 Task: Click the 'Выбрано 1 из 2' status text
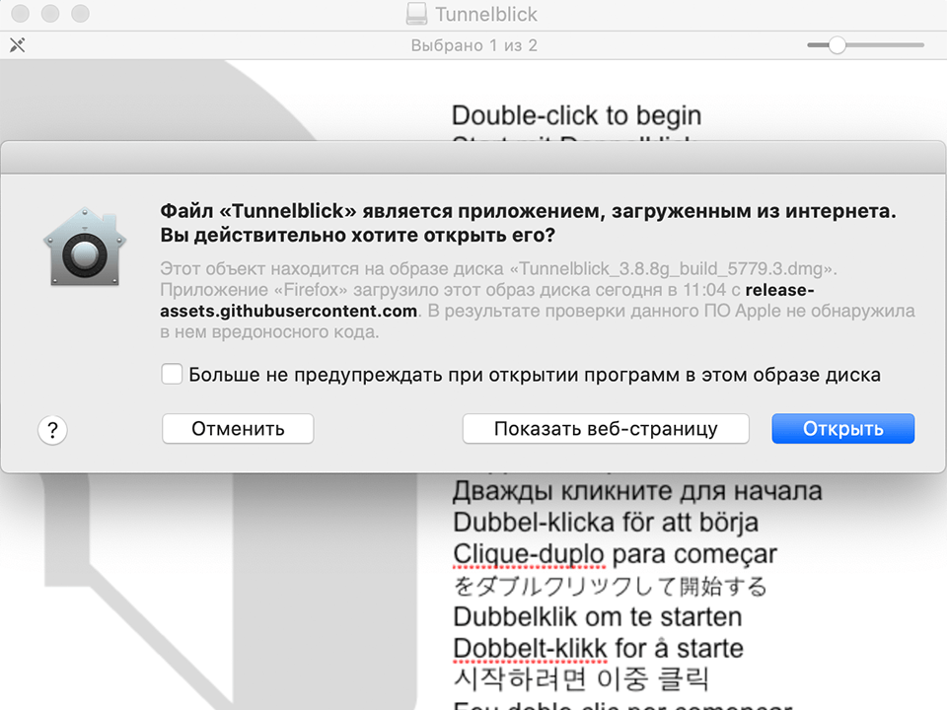[473, 44]
